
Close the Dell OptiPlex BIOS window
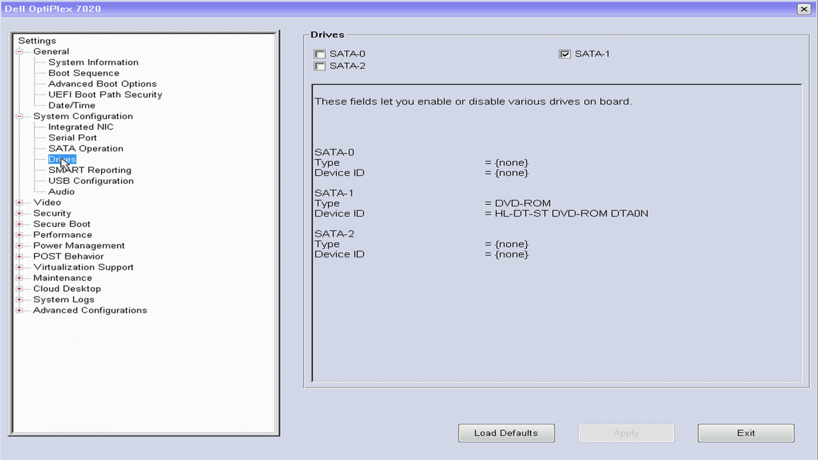[804, 9]
